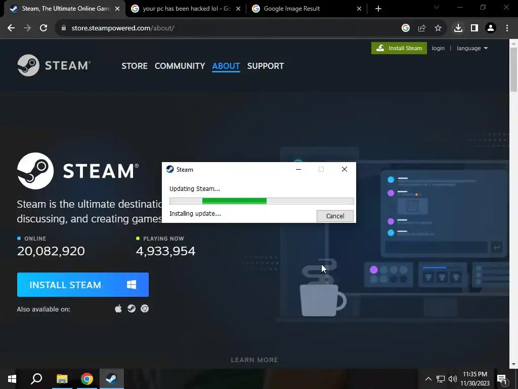
Task: Open File Explorer from taskbar
Action: [x=62, y=379]
